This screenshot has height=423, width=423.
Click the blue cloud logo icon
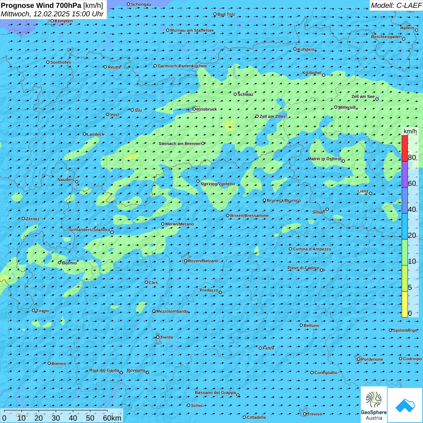(405, 405)
